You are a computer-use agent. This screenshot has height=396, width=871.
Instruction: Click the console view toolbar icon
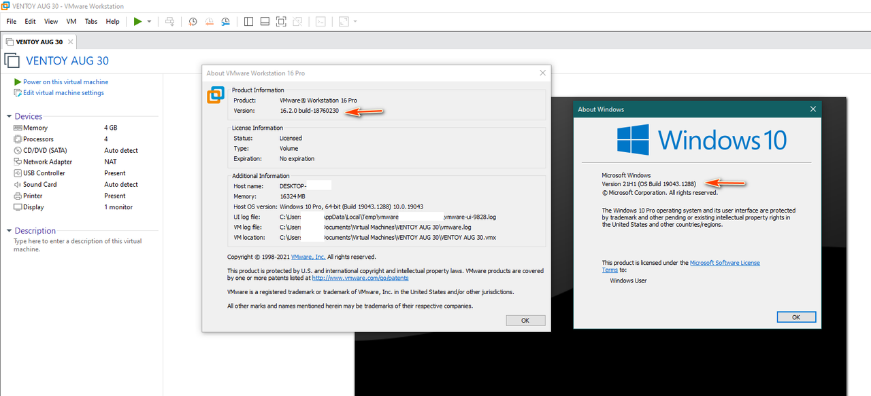point(321,22)
